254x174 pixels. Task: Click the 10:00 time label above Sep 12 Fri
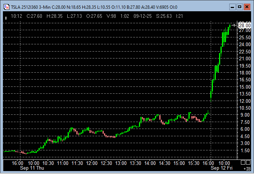[x=225, y=163]
